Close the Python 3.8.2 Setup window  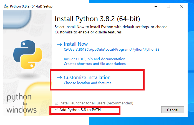coord(181,6)
